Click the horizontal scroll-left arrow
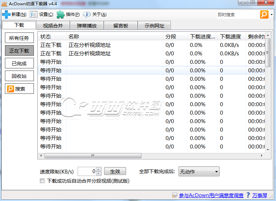Viewport: 276px width, 201px height. 41,156
